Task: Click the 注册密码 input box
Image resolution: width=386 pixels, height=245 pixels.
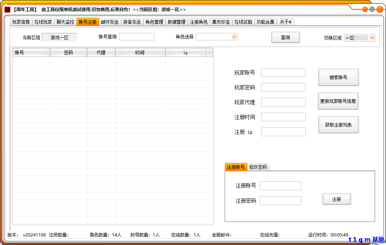Action: (x=280, y=201)
